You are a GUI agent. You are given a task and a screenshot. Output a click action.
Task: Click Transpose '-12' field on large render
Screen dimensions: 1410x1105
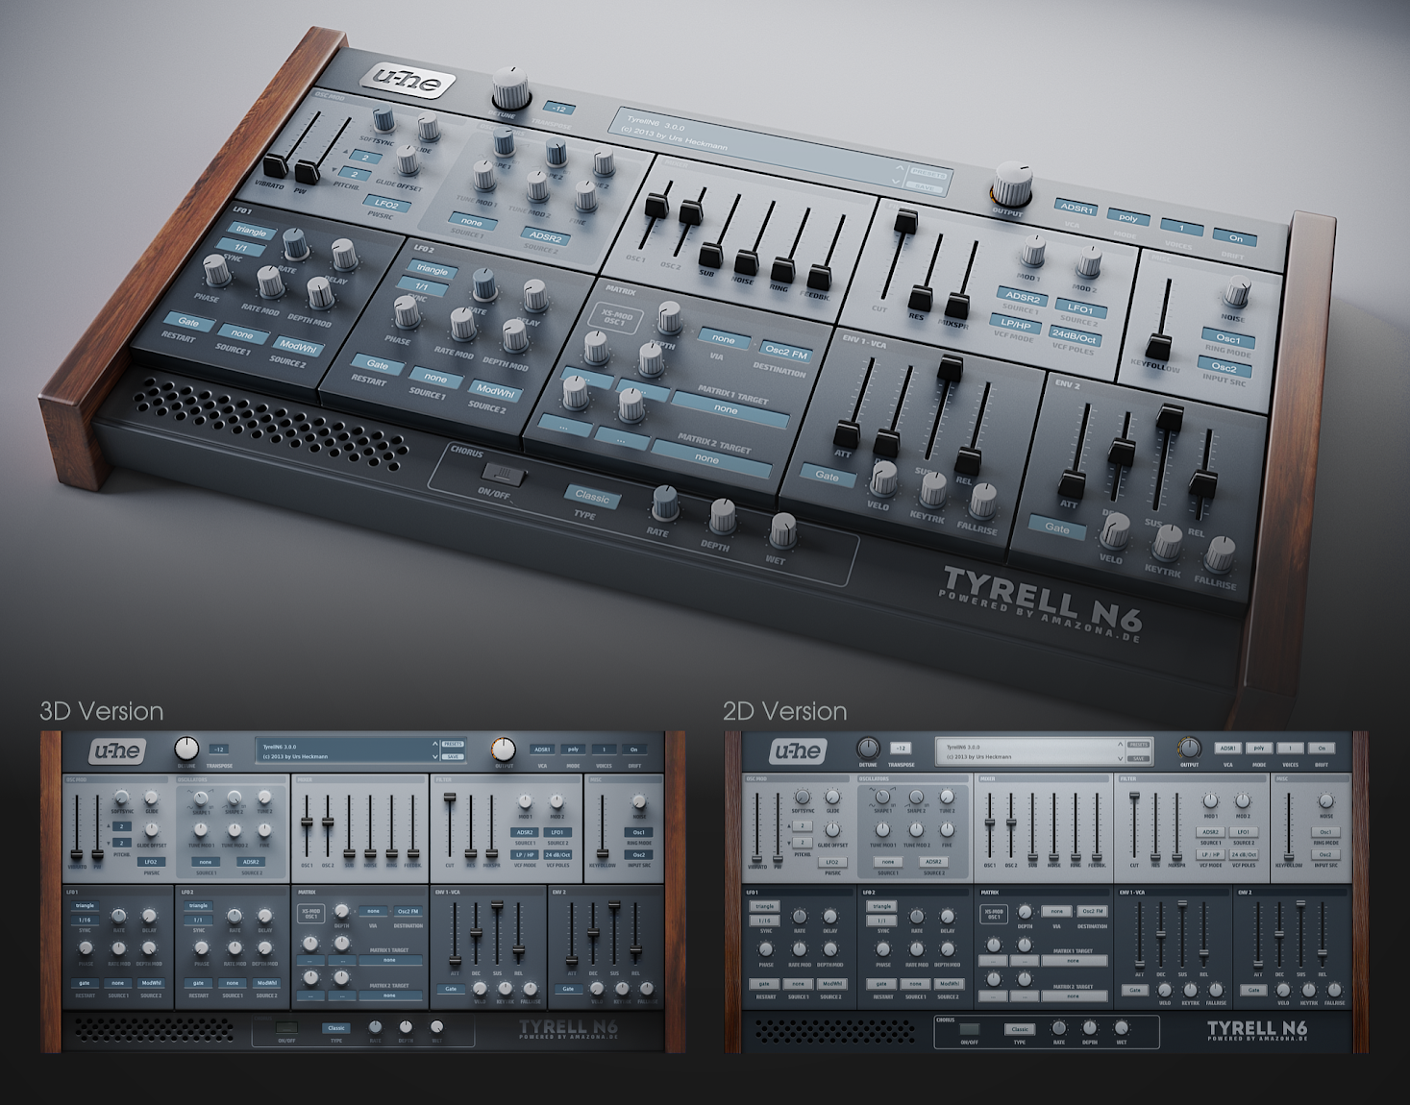558,109
